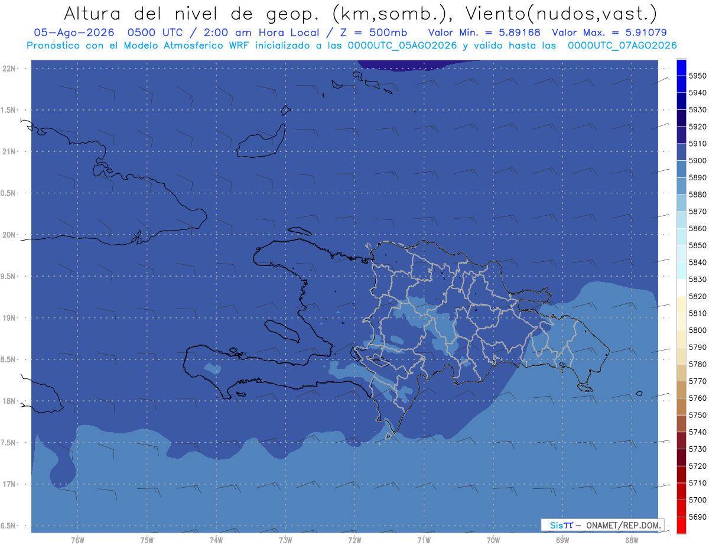This screenshot has width=709, height=548.
Task: Click the '5930' colorbar value
Action: pos(698,109)
